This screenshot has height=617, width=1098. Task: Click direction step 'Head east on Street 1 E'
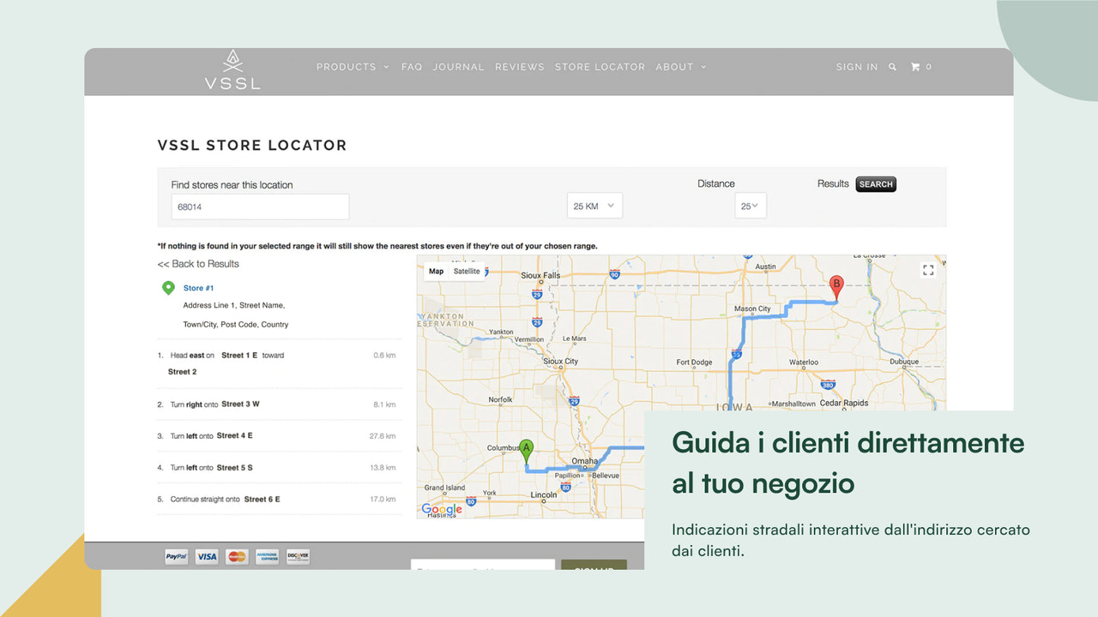coord(280,363)
